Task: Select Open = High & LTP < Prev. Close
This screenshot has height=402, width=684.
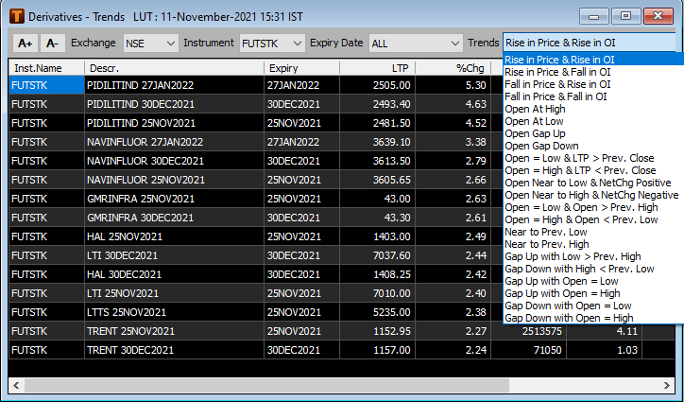Action: click(x=593, y=170)
